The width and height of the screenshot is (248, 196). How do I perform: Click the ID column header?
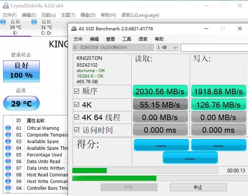point(18,121)
